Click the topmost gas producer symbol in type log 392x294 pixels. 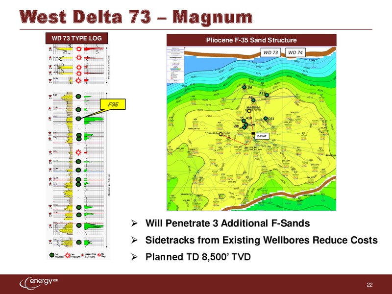pos(79,49)
